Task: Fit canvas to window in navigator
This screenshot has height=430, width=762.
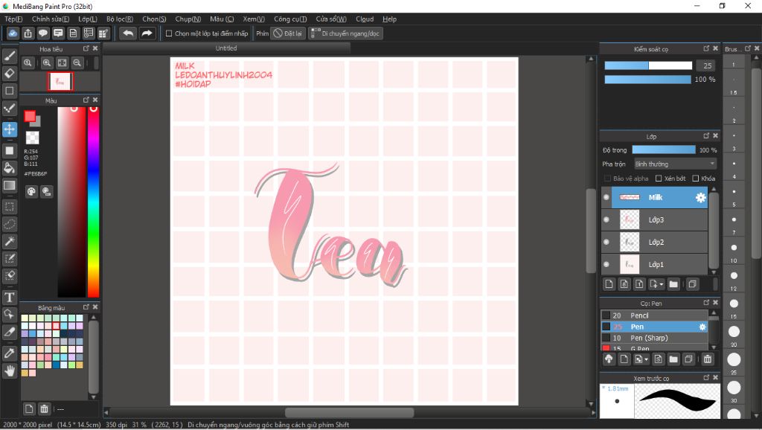Action: [63, 62]
